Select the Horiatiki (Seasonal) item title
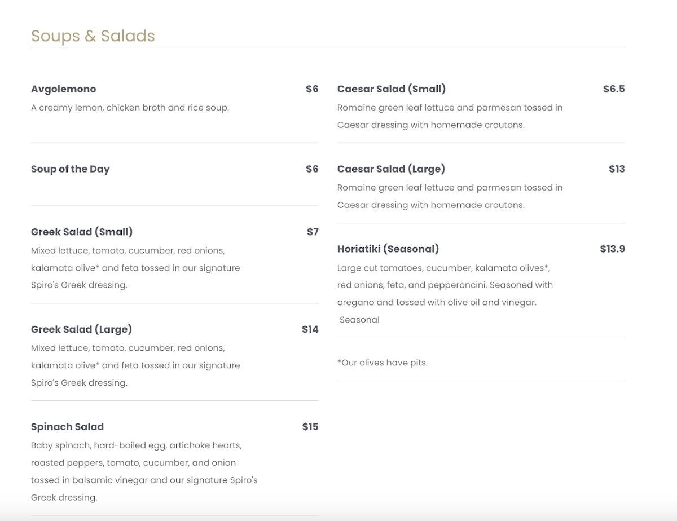This screenshot has height=521, width=677. 388,249
